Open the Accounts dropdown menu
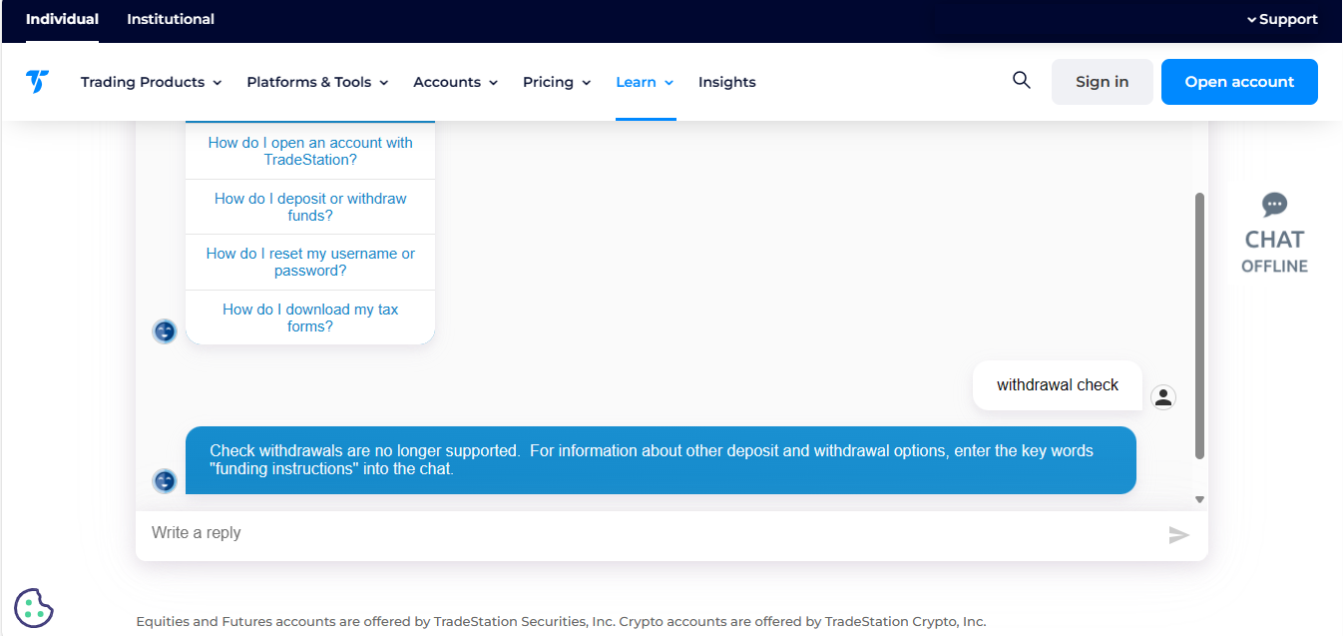Image resolution: width=1343 pixels, height=636 pixels. point(455,82)
